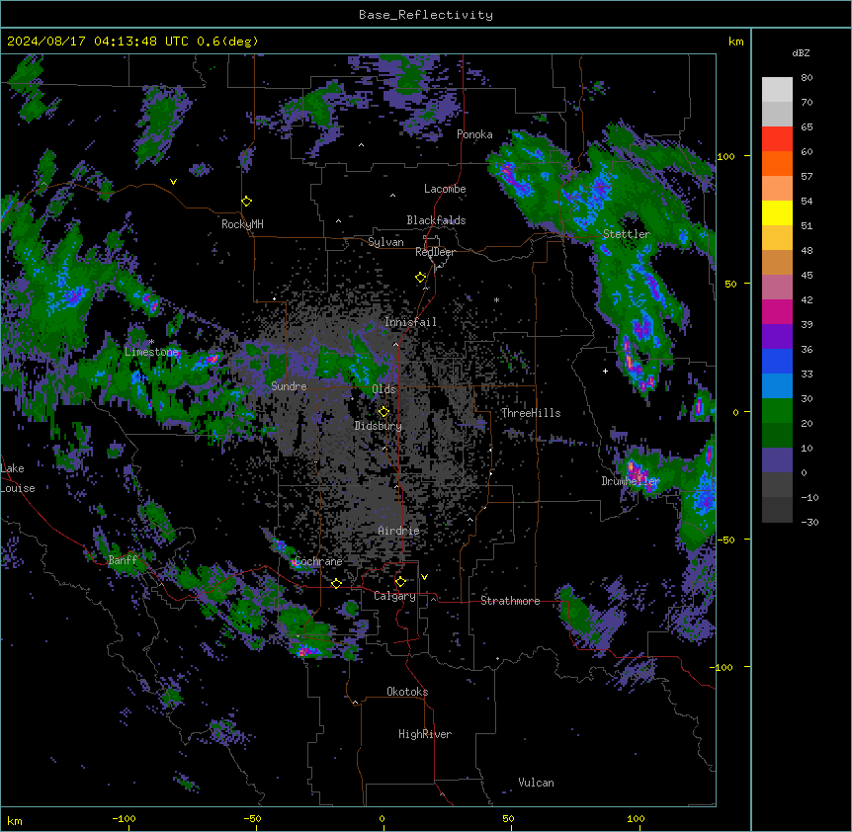The height and width of the screenshot is (832, 852).
Task: Select the Okotoks city label
Action: point(407,692)
